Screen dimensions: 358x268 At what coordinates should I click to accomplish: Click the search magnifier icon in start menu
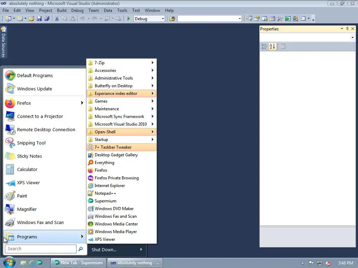81,249
